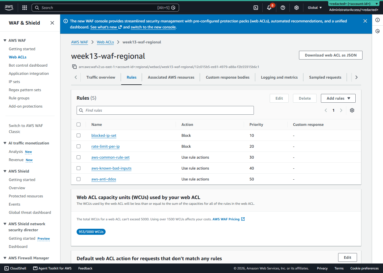Screen dimensions: 383x273
Task: Go to next rules page arrow
Action: tap(341, 110)
